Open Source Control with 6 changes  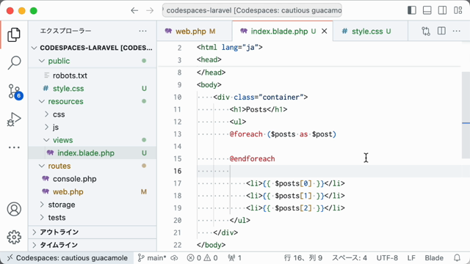coord(15,91)
